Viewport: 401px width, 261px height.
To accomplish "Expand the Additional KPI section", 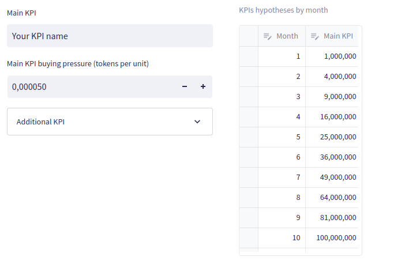I will pyautogui.click(x=110, y=122).
